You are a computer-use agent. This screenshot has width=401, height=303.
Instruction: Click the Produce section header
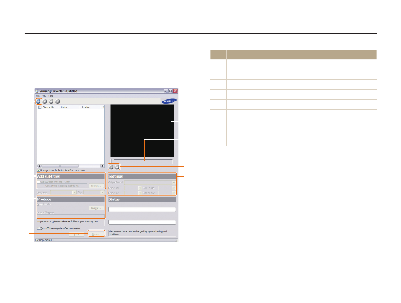coord(71,199)
